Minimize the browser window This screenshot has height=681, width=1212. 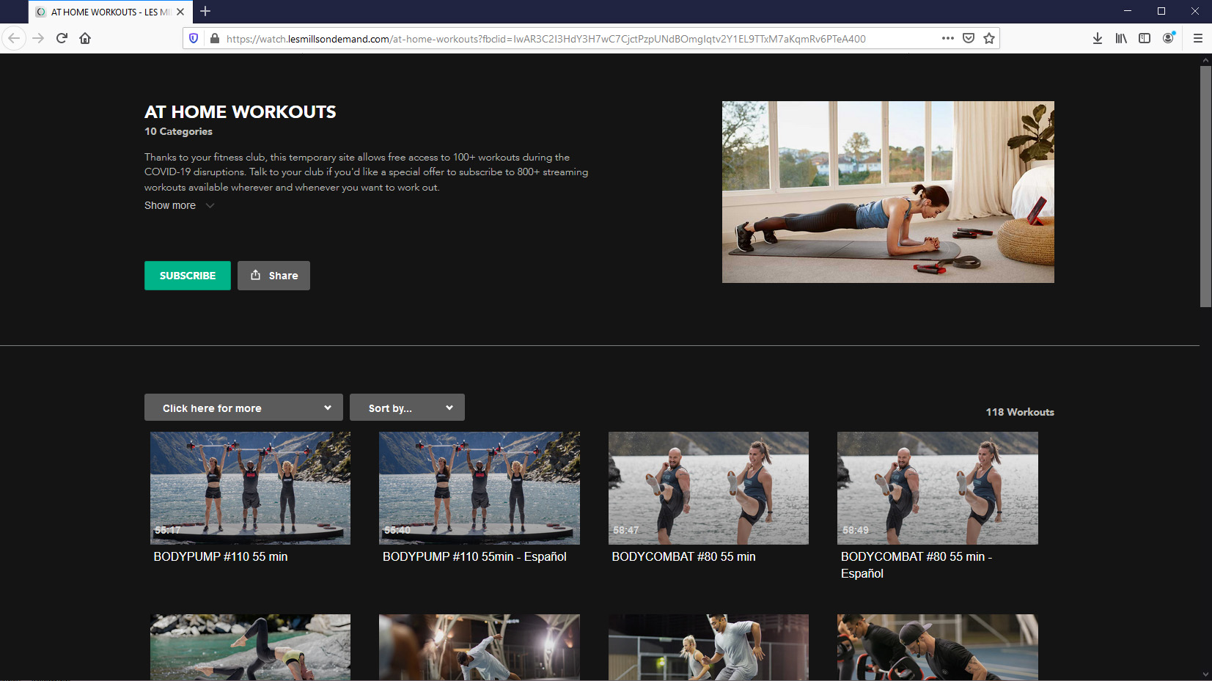click(x=1128, y=11)
